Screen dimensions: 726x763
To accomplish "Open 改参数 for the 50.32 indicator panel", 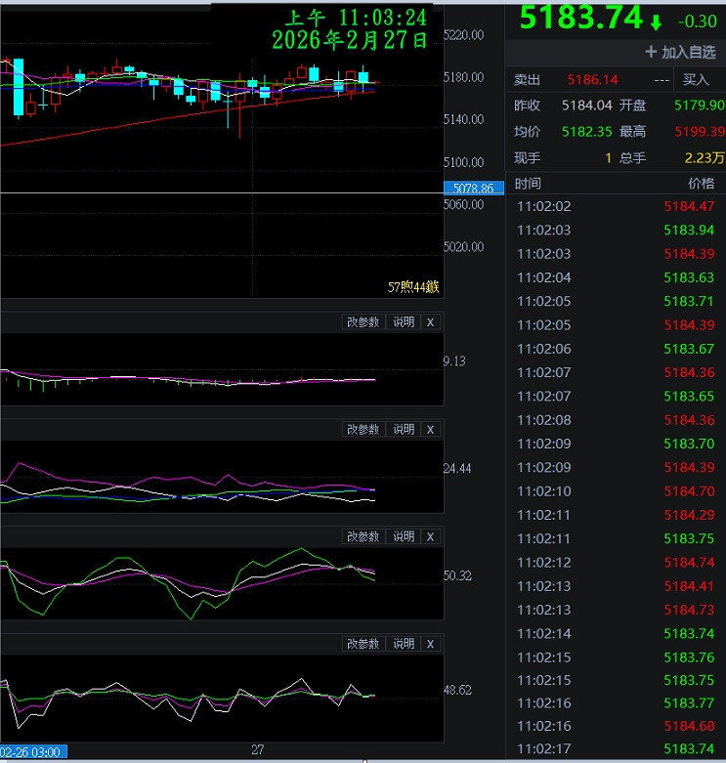I will 363,537.
